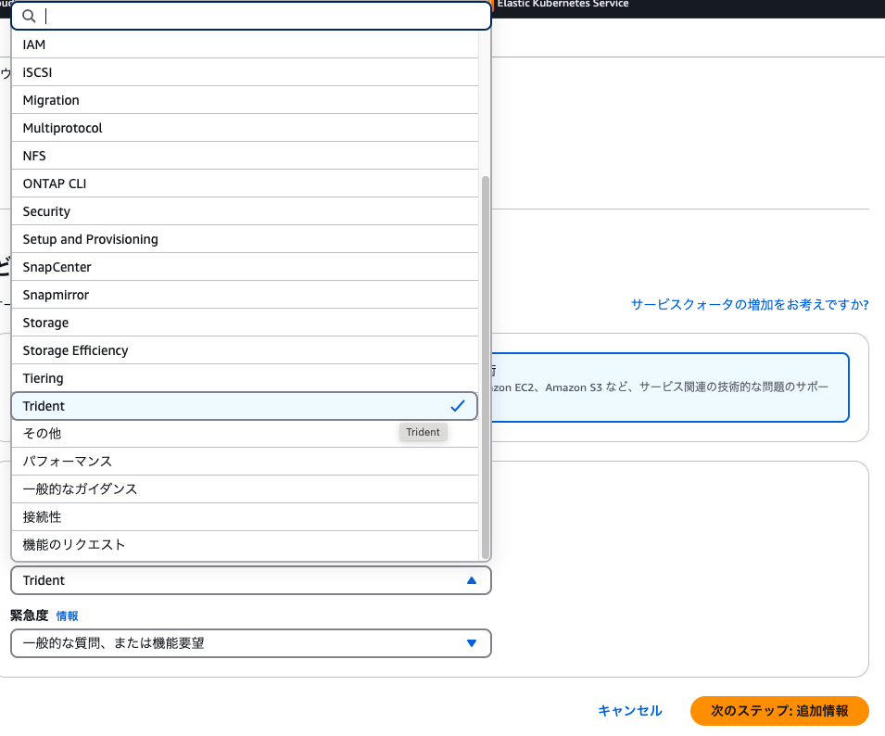Select the iSCSI option
The width and height of the screenshot is (885, 736).
coord(245,72)
